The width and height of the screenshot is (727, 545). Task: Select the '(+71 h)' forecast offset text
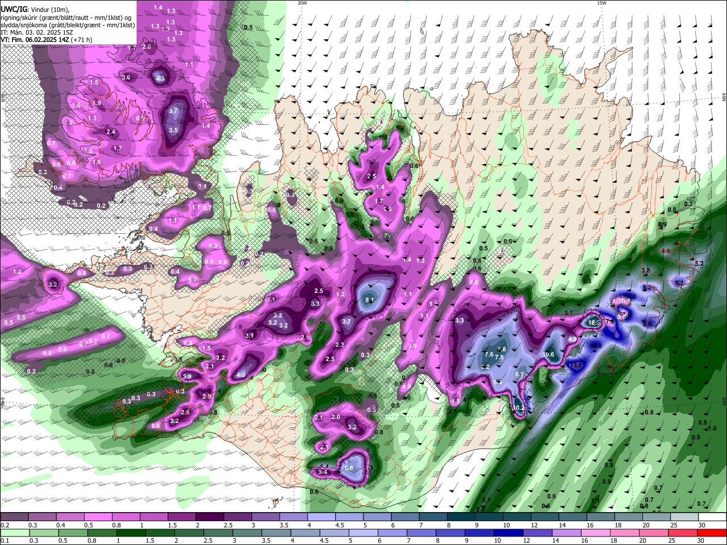pos(82,40)
